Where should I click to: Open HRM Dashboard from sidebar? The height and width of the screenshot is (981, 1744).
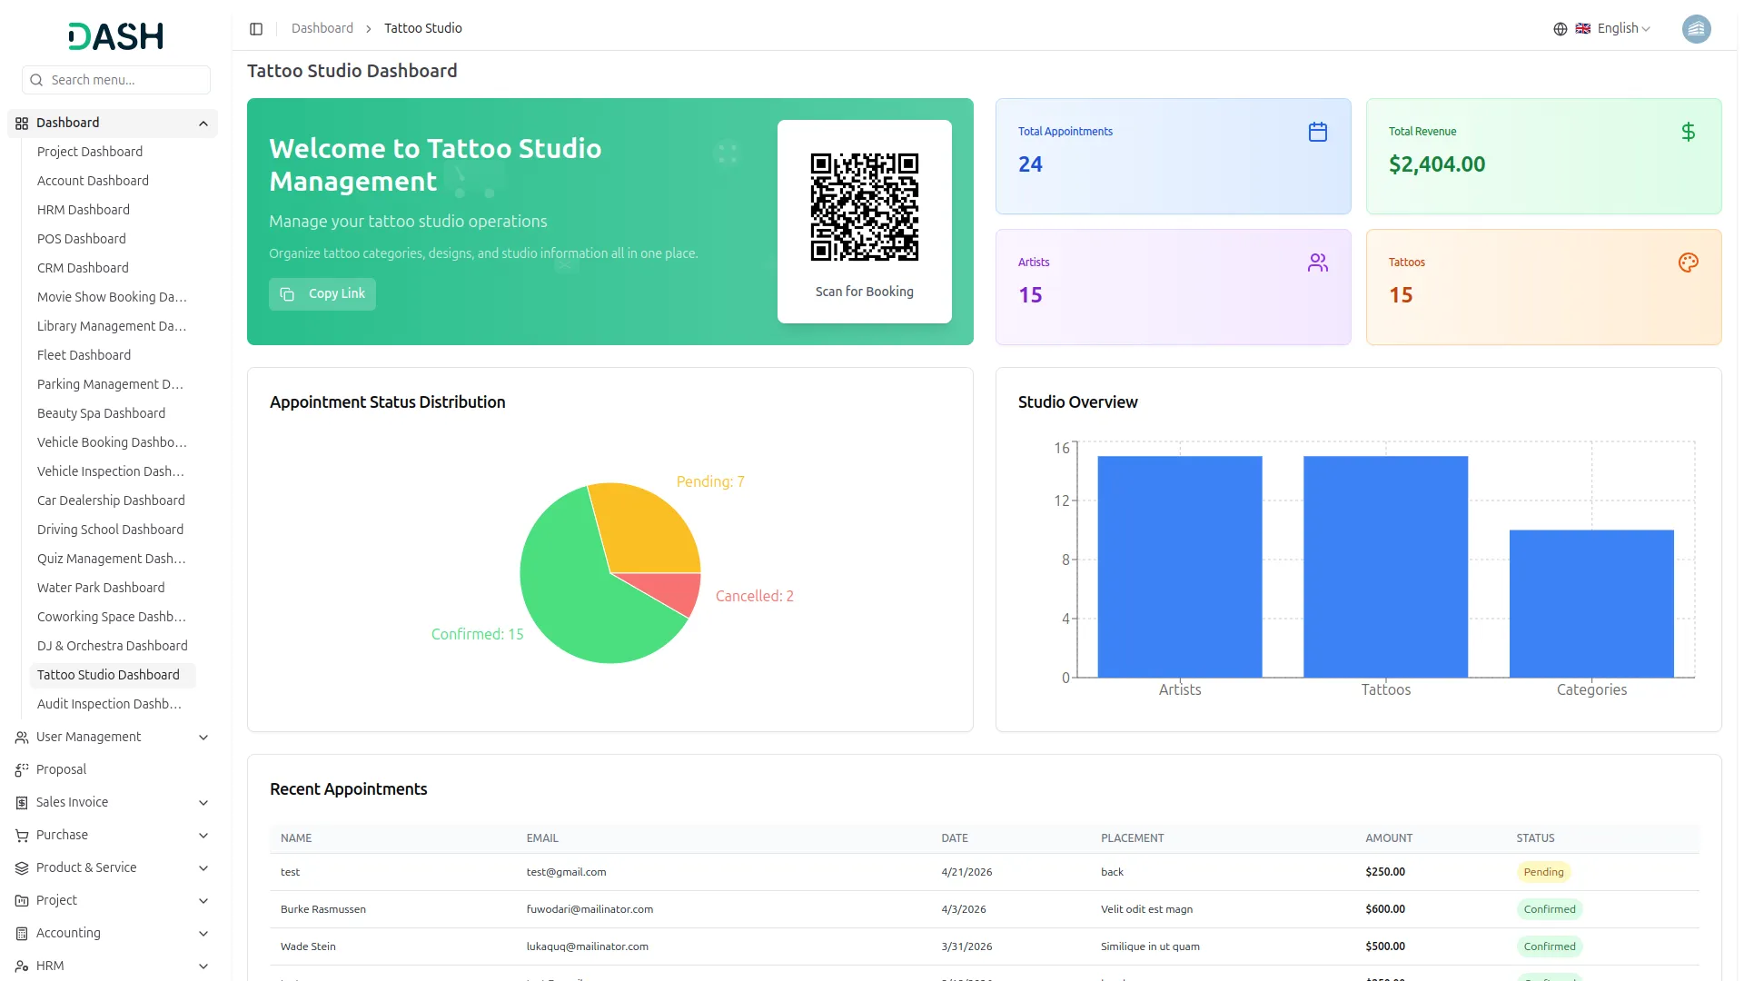tap(84, 210)
